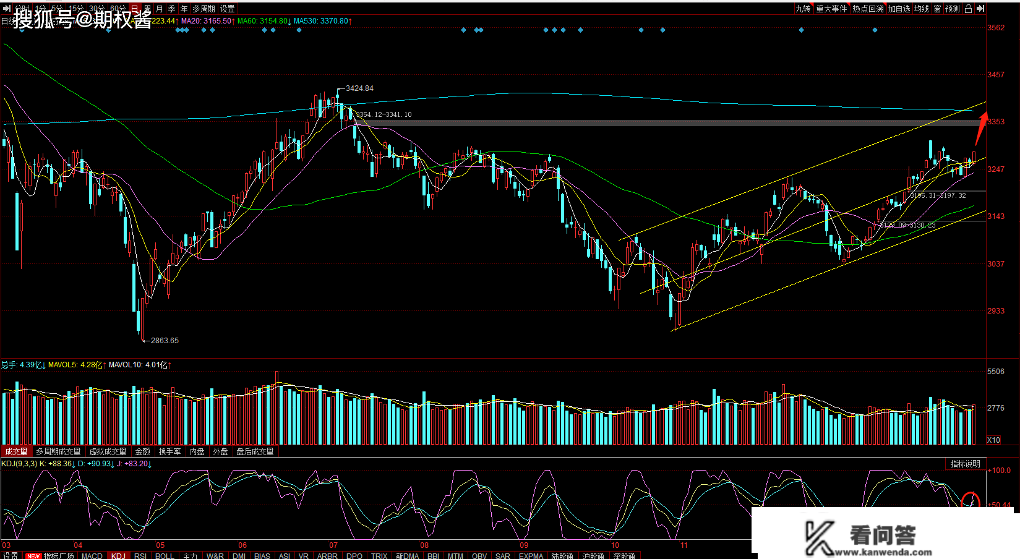Switch to the ASI indicator
This screenshot has width=1020, height=559.
pos(285,556)
